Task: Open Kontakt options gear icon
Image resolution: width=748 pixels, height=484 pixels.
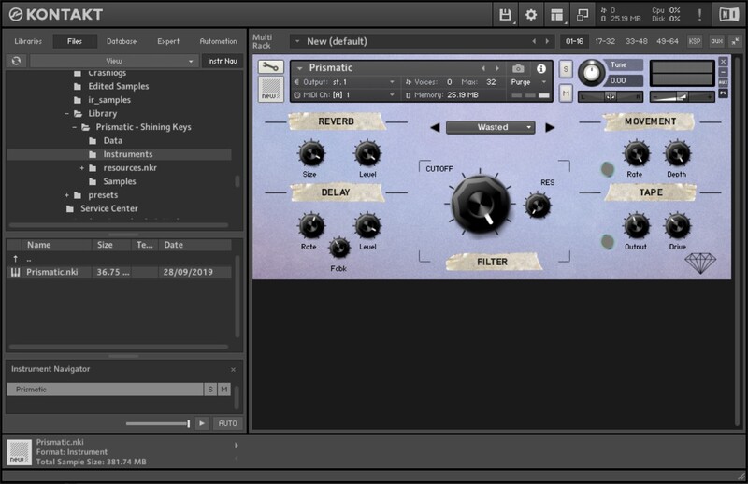Action: 531,15
